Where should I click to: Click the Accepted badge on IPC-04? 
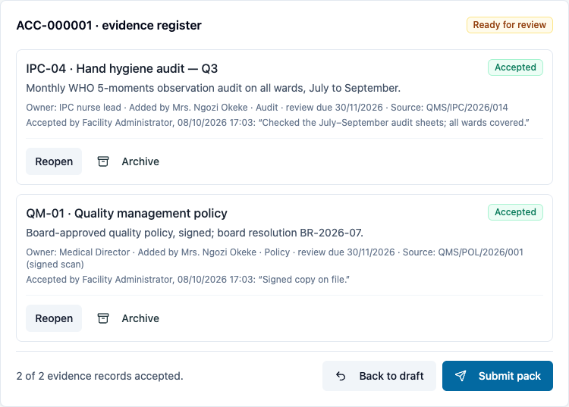[515, 67]
